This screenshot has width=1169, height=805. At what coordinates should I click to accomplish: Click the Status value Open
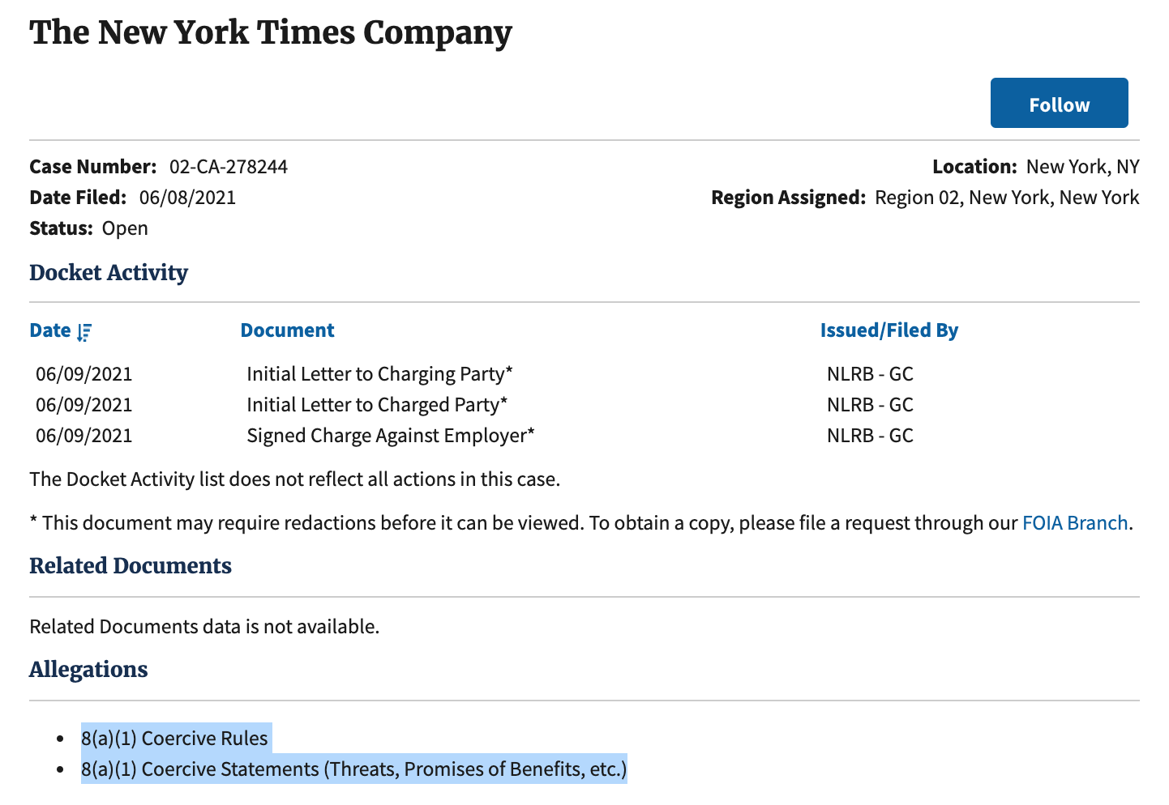(x=125, y=228)
